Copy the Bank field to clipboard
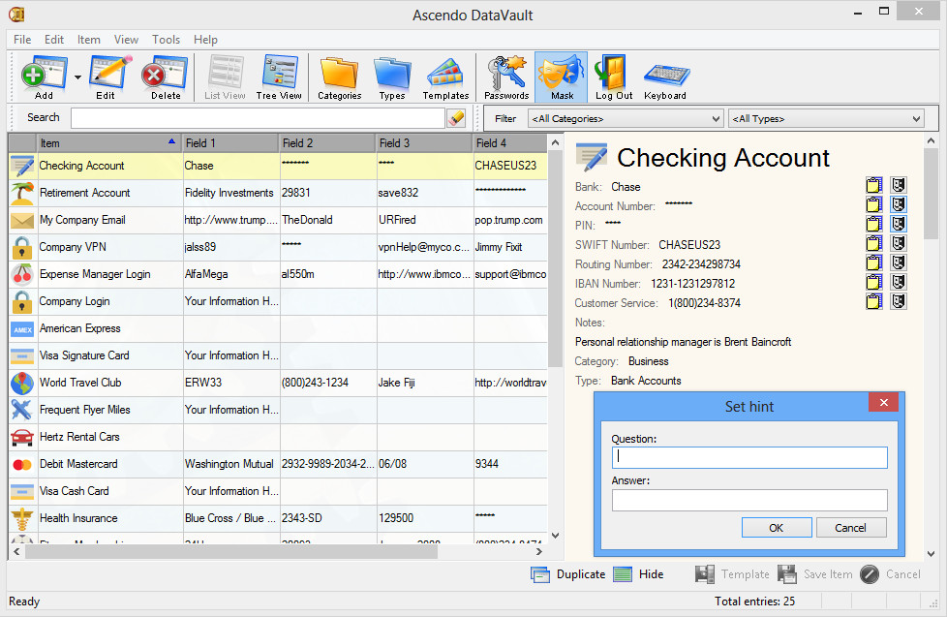The width and height of the screenshot is (947, 617). [x=874, y=185]
